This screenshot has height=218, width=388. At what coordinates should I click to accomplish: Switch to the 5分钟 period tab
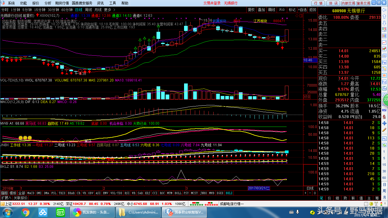point(27,10)
